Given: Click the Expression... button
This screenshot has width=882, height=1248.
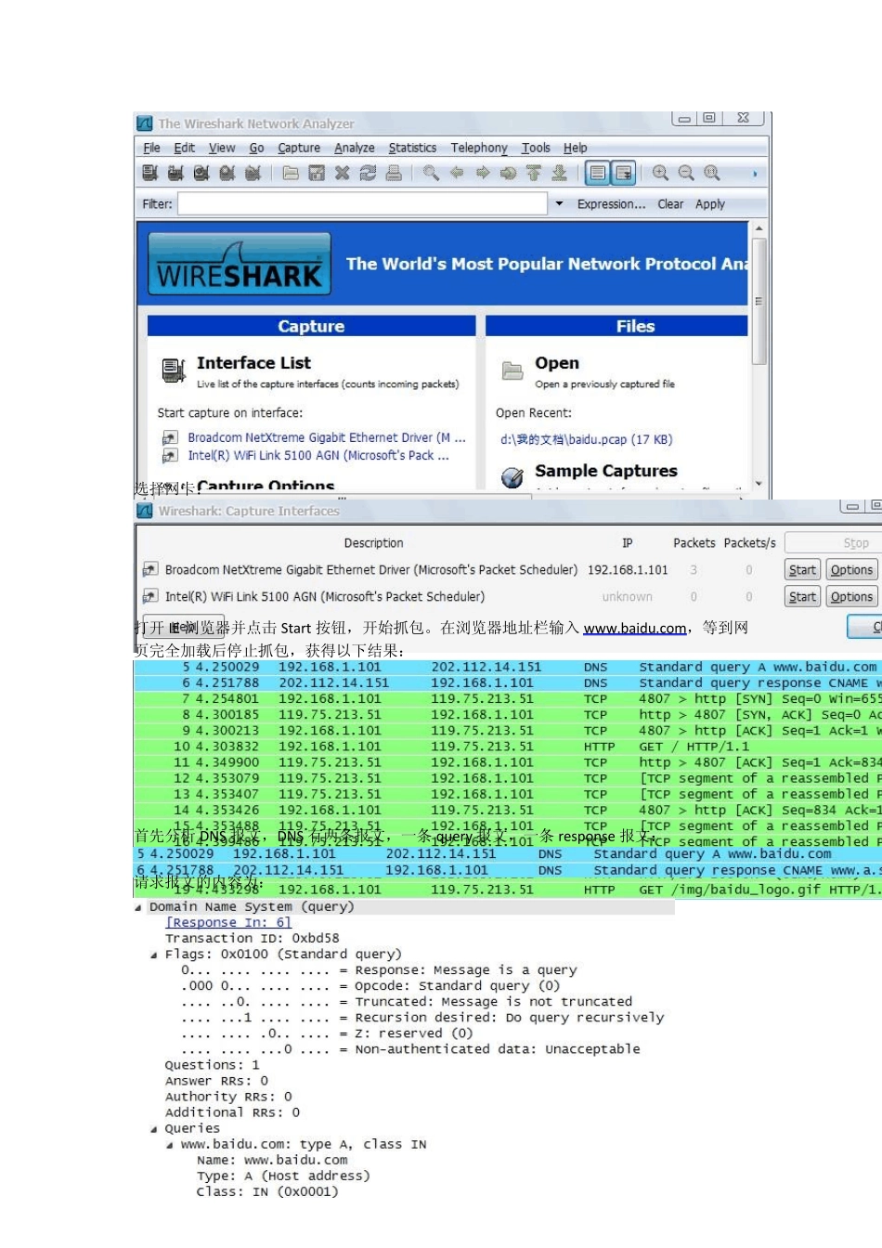Looking at the screenshot, I should (611, 204).
